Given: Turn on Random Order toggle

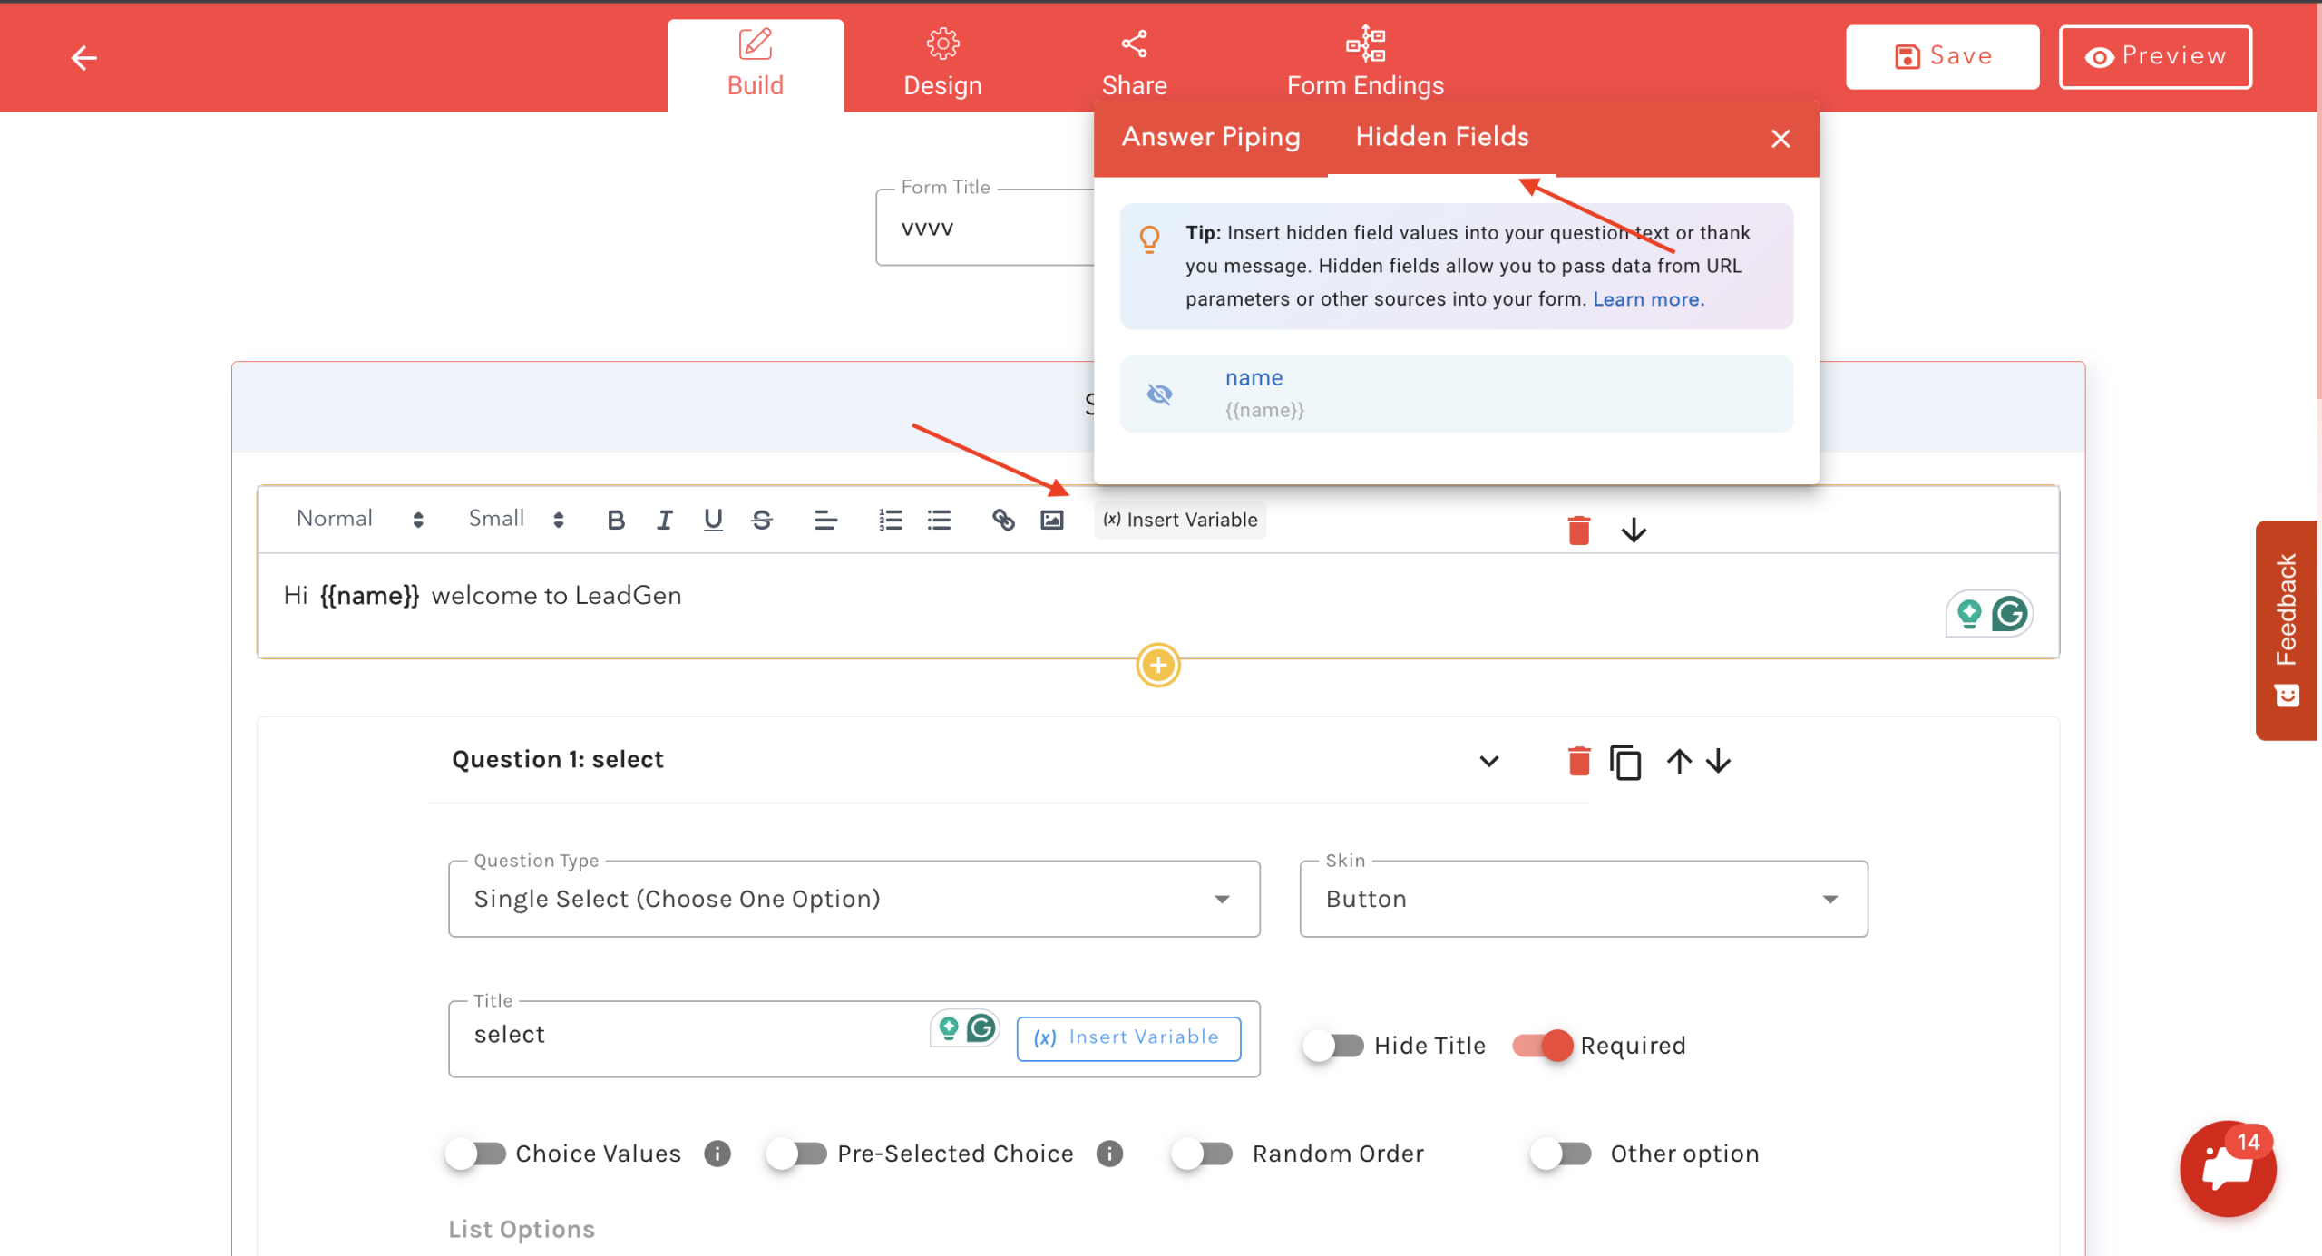Looking at the screenshot, I should tap(1203, 1154).
